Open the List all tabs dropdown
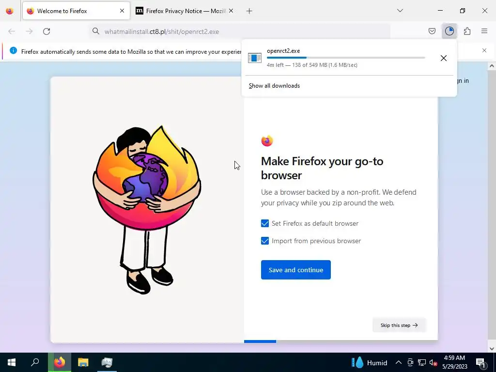The image size is (496, 372). pyautogui.click(x=400, y=11)
